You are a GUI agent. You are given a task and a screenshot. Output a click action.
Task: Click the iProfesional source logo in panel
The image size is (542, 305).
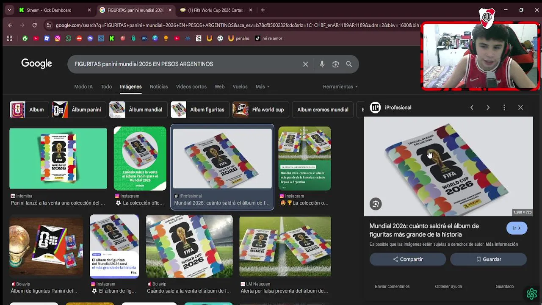click(x=375, y=108)
